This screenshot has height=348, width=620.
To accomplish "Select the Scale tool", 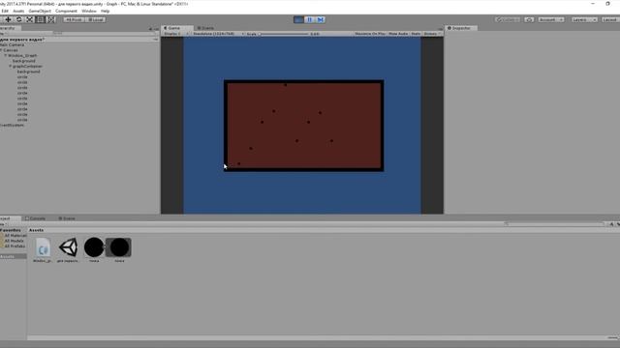I will pos(30,19).
